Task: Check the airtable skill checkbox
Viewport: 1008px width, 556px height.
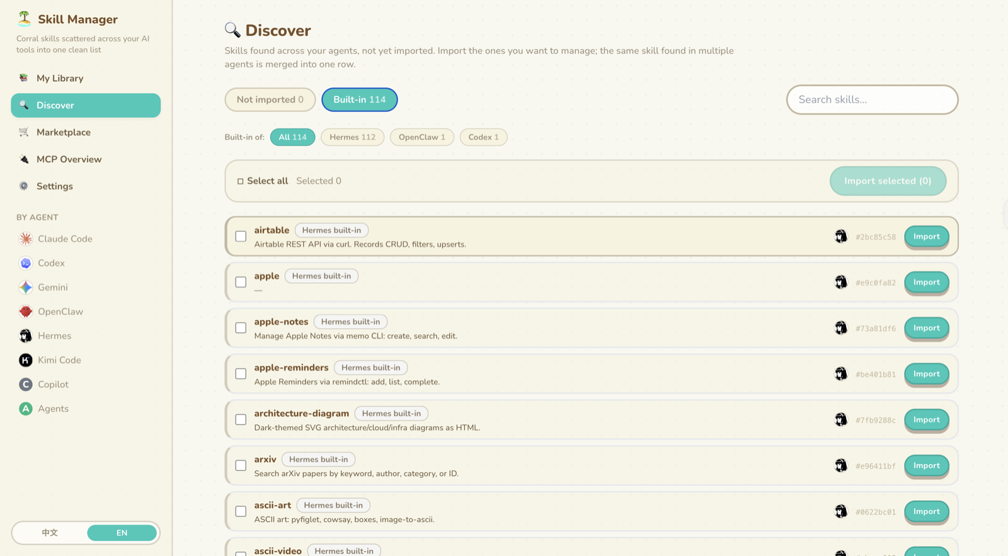Action: (x=241, y=236)
